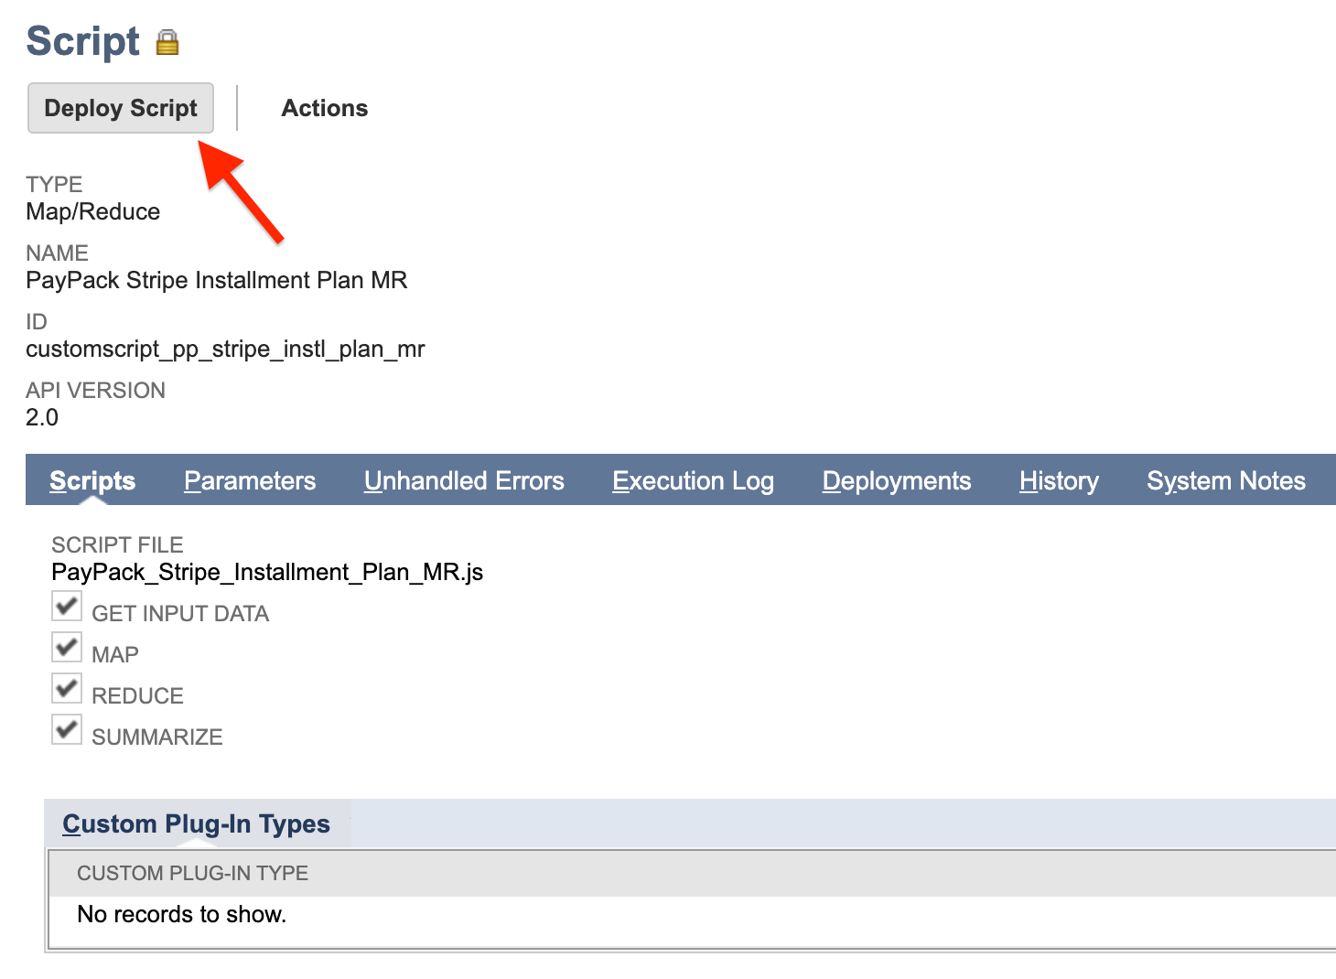Open PayPack_Stripe_Installment_Plan_MR.js script file
Viewport: 1336px width, 979px height.
pyautogui.click(x=267, y=572)
